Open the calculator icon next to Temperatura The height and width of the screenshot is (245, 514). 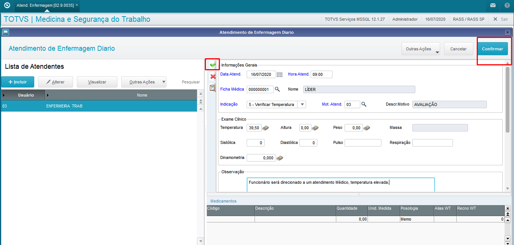click(x=265, y=128)
